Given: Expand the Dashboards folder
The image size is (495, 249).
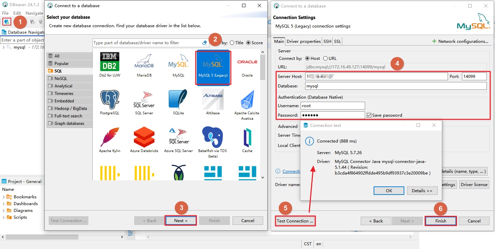Looking at the screenshot, I should pos(3,204).
